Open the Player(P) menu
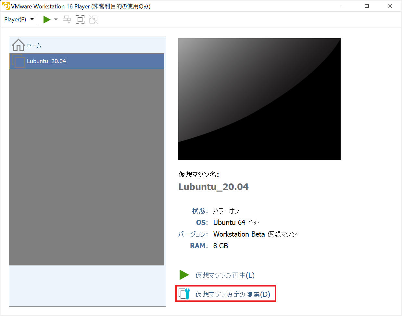The image size is (402, 316). point(19,19)
